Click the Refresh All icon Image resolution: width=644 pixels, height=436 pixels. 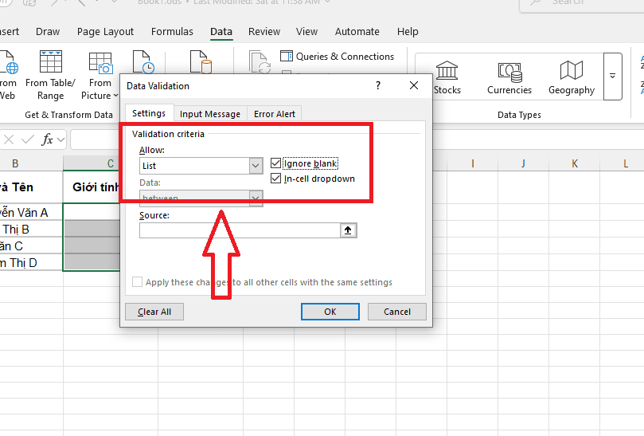[x=260, y=61]
